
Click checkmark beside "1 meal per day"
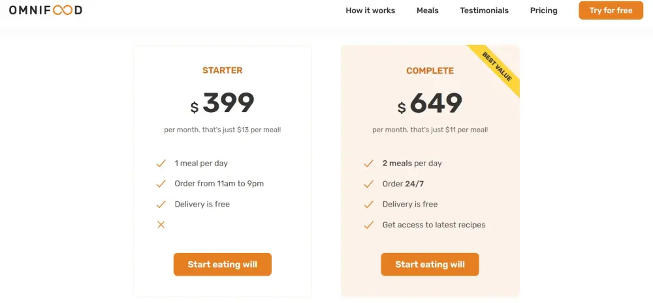click(x=161, y=164)
